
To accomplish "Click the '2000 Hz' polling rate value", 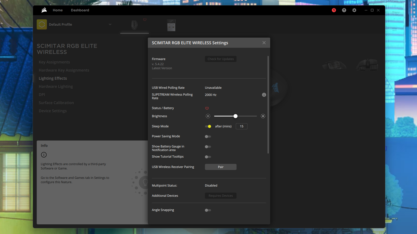I will [211, 95].
